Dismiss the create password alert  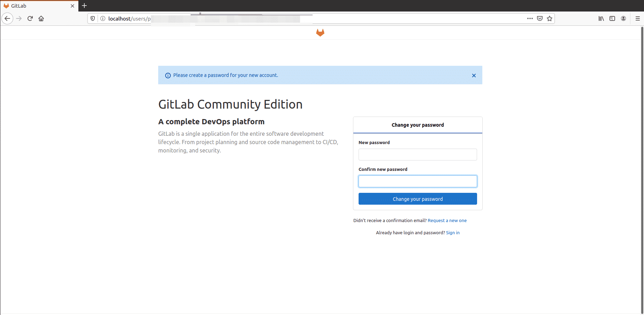pyautogui.click(x=474, y=76)
